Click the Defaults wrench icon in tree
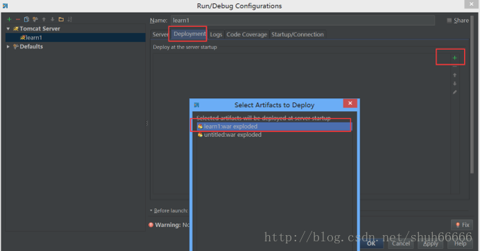The height and width of the screenshot is (251, 480). pyautogui.click(x=16, y=46)
